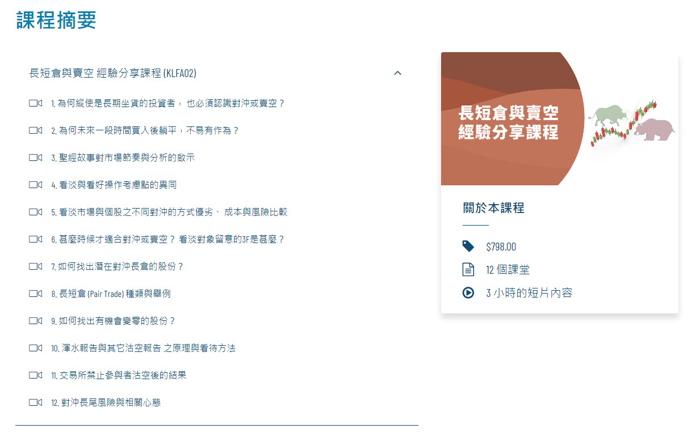Open lesson 1 為何縱使是長期坐貨的投資者

tap(167, 103)
